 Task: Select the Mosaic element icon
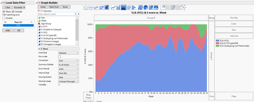156,7
